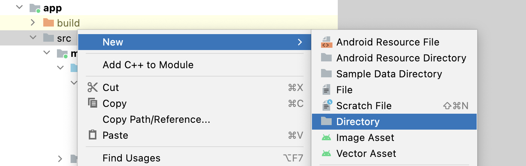Click the Image Asset Android icon
The image size is (526, 166).
(326, 138)
